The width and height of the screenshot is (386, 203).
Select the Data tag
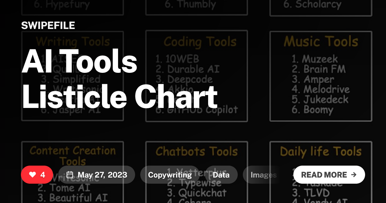click(x=221, y=175)
